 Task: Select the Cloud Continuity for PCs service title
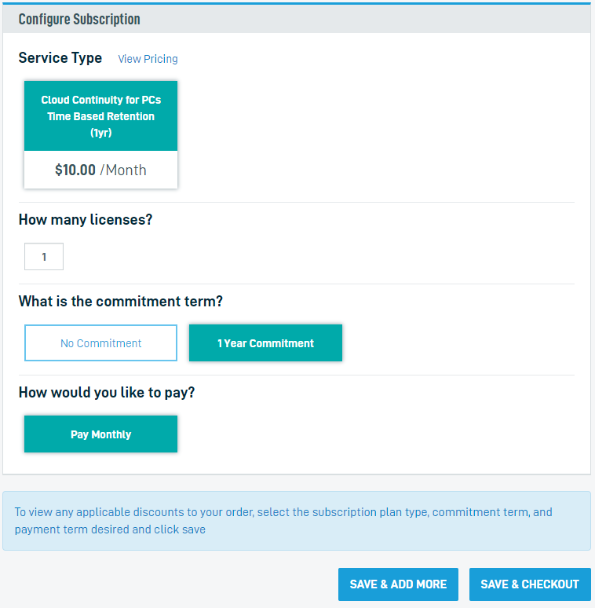[x=101, y=101]
